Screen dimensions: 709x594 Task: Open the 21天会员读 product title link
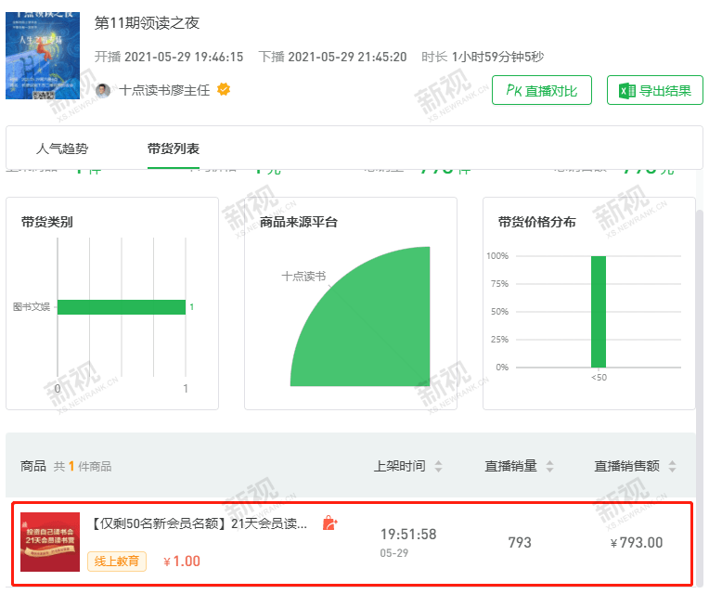(x=200, y=523)
